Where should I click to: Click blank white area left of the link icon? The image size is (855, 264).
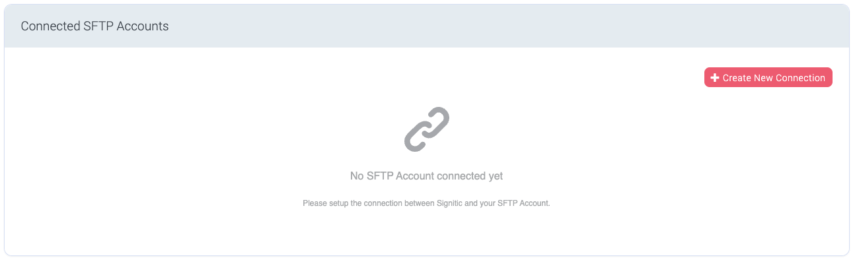[x=198, y=129]
